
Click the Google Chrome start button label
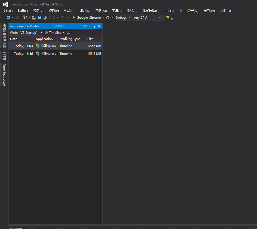[89, 18]
